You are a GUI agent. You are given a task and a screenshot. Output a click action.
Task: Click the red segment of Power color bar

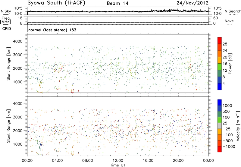coord(220,40)
